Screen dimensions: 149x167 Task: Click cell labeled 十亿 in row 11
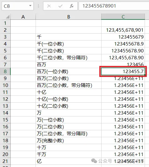click(69, 92)
